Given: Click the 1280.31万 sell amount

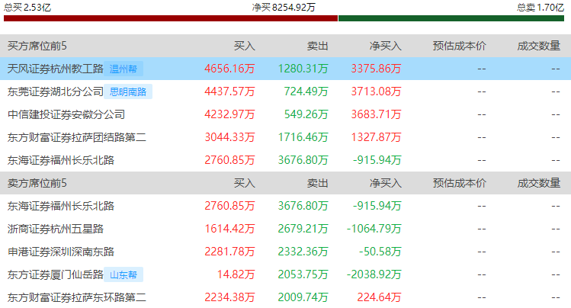Looking at the screenshot, I should [x=303, y=69].
